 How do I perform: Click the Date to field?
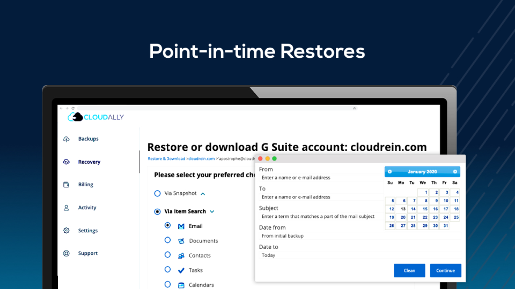[359, 255]
